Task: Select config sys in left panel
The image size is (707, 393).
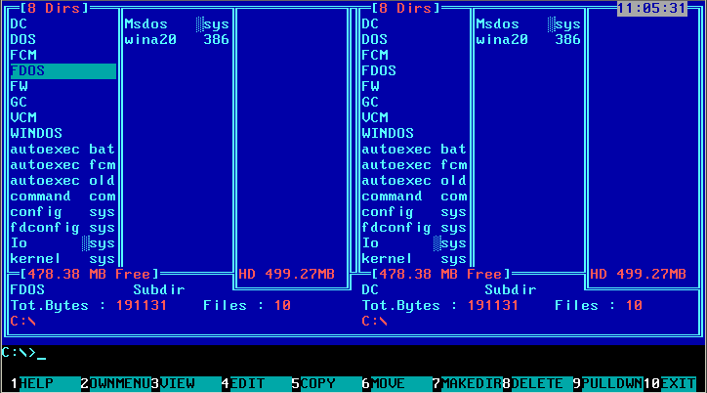Action: pyautogui.click(x=63, y=212)
